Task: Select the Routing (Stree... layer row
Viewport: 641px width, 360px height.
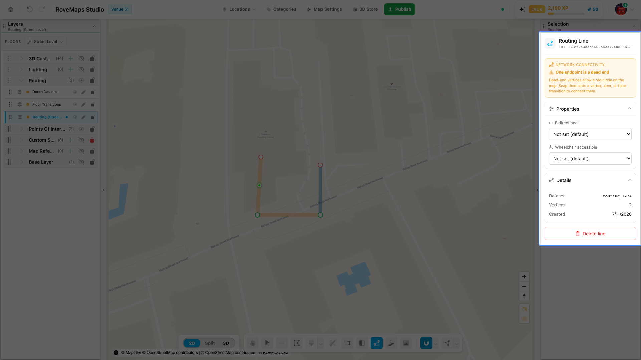Action: click(x=51, y=117)
